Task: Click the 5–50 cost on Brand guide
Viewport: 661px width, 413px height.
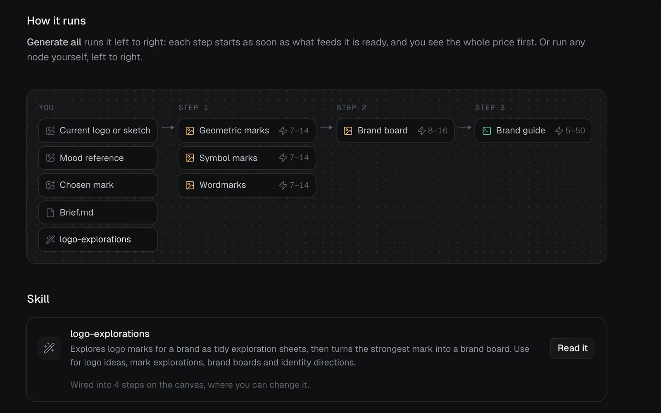Action: tap(575, 131)
